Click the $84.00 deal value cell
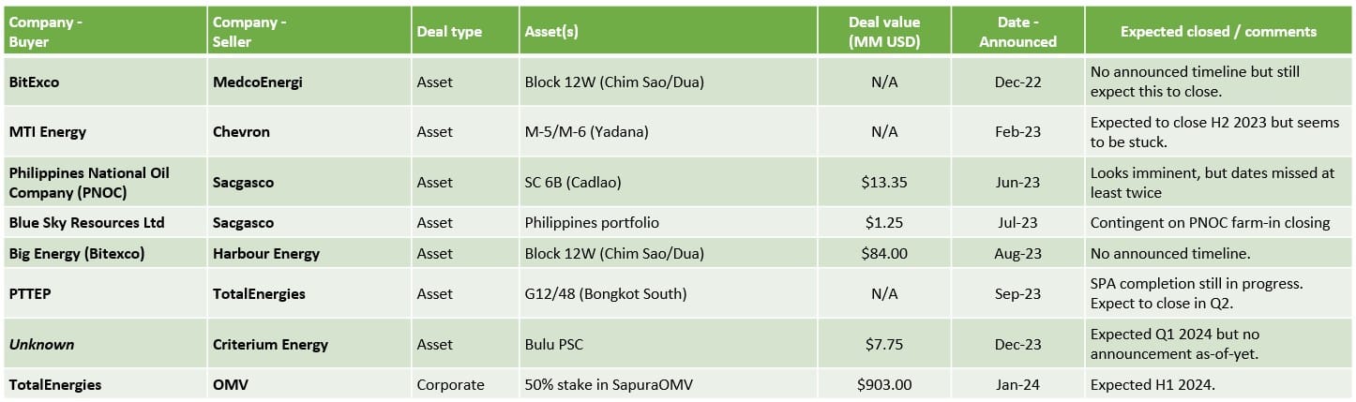The image size is (1356, 402). (884, 254)
